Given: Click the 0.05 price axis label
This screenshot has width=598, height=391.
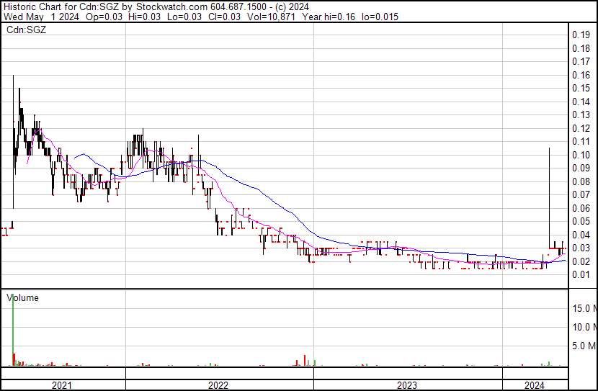Looking at the screenshot, I should 581,221.
